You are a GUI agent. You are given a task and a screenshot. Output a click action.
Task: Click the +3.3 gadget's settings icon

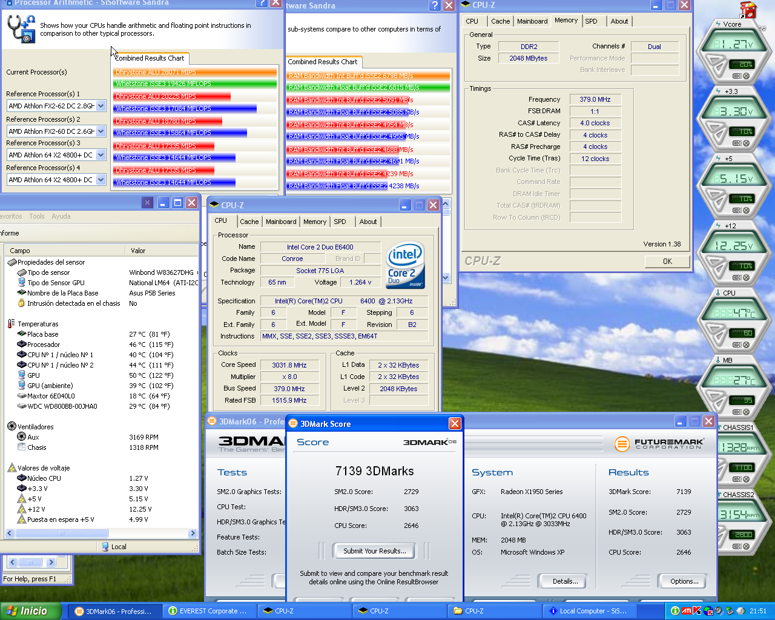coord(737,143)
